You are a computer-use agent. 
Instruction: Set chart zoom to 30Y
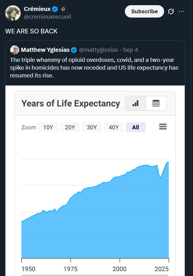[92, 127]
